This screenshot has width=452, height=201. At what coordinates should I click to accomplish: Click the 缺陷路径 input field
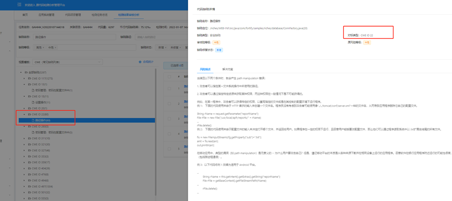click(x=161, y=37)
